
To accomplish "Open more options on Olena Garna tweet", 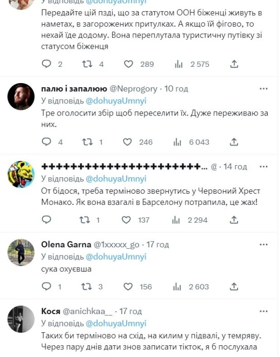I will point(263,245).
